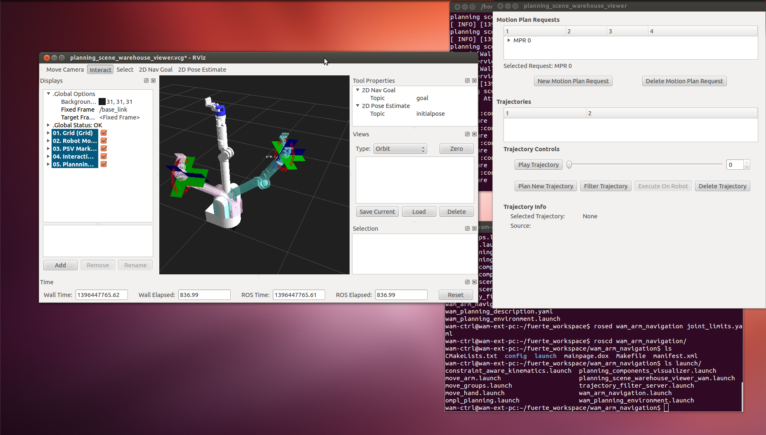Expand the MPR 0 request entry

(509, 40)
